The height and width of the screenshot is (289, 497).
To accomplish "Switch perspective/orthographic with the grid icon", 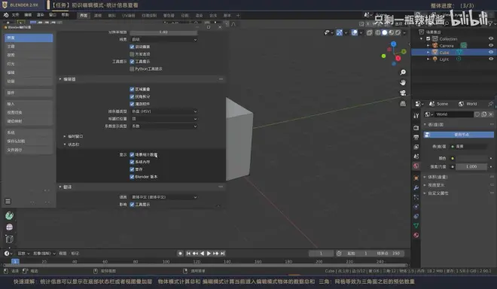I will (403, 103).
